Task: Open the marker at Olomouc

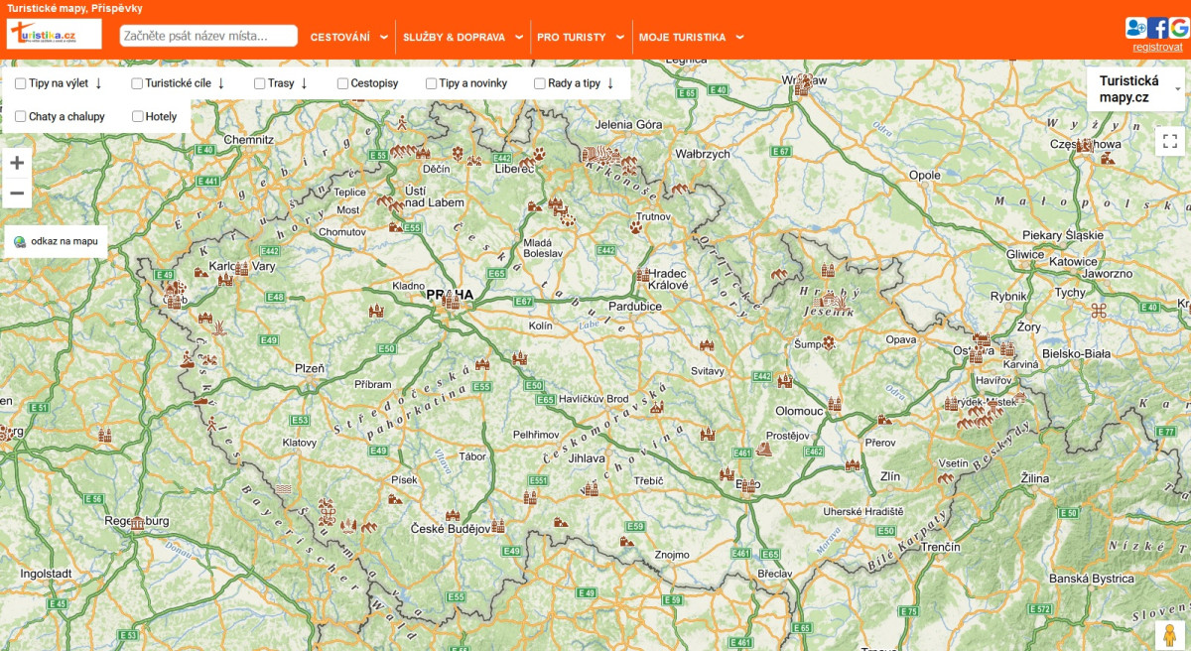Action: tap(834, 404)
